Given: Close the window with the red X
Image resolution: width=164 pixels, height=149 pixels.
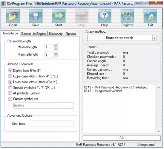Looking at the screenshot, I should tap(156, 2).
